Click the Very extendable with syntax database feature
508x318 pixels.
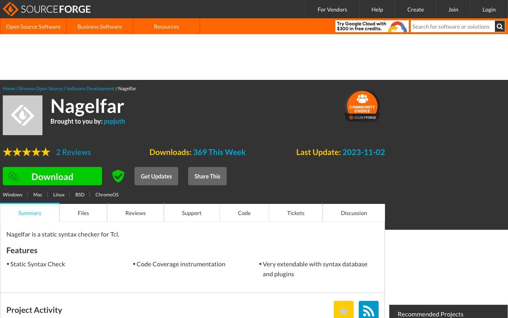[x=315, y=269]
